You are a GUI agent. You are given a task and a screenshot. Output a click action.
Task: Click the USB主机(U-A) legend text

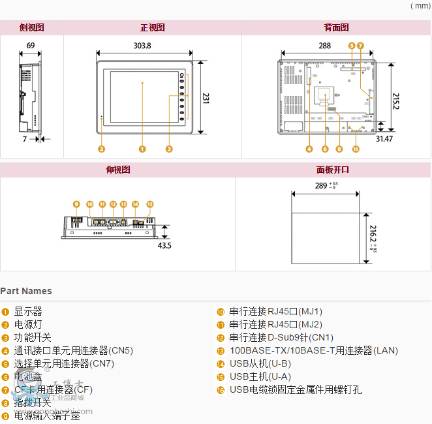pos(260,377)
